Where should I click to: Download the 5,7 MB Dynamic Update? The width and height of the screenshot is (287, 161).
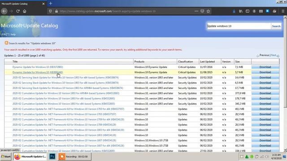[265, 72]
